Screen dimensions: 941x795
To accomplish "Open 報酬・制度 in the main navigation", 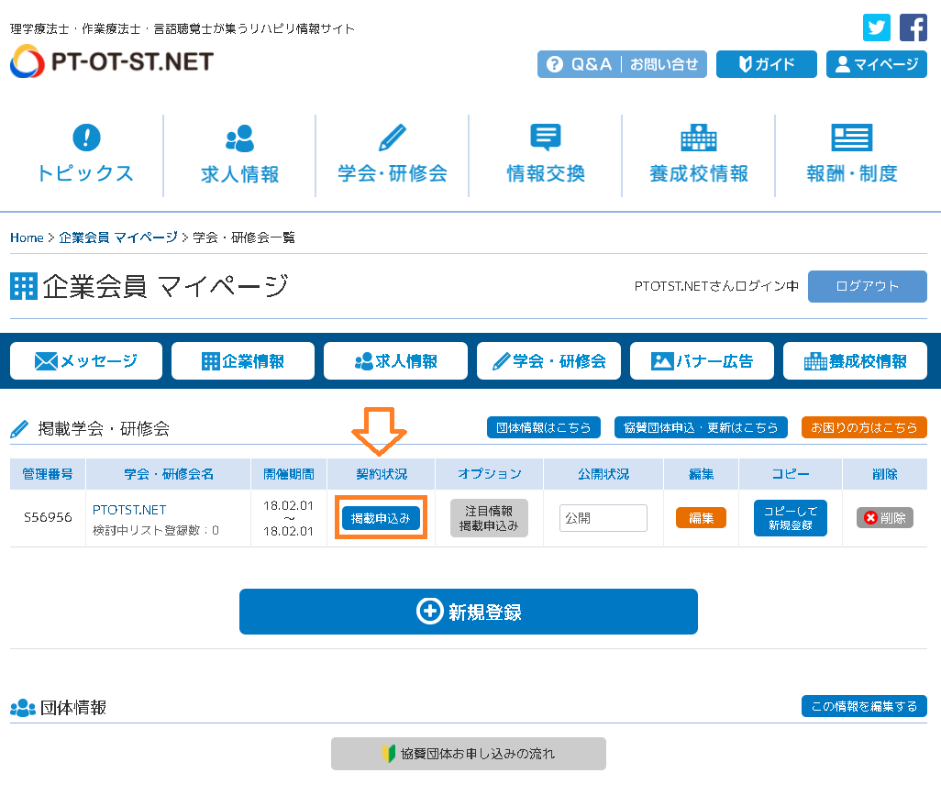I will [852, 155].
